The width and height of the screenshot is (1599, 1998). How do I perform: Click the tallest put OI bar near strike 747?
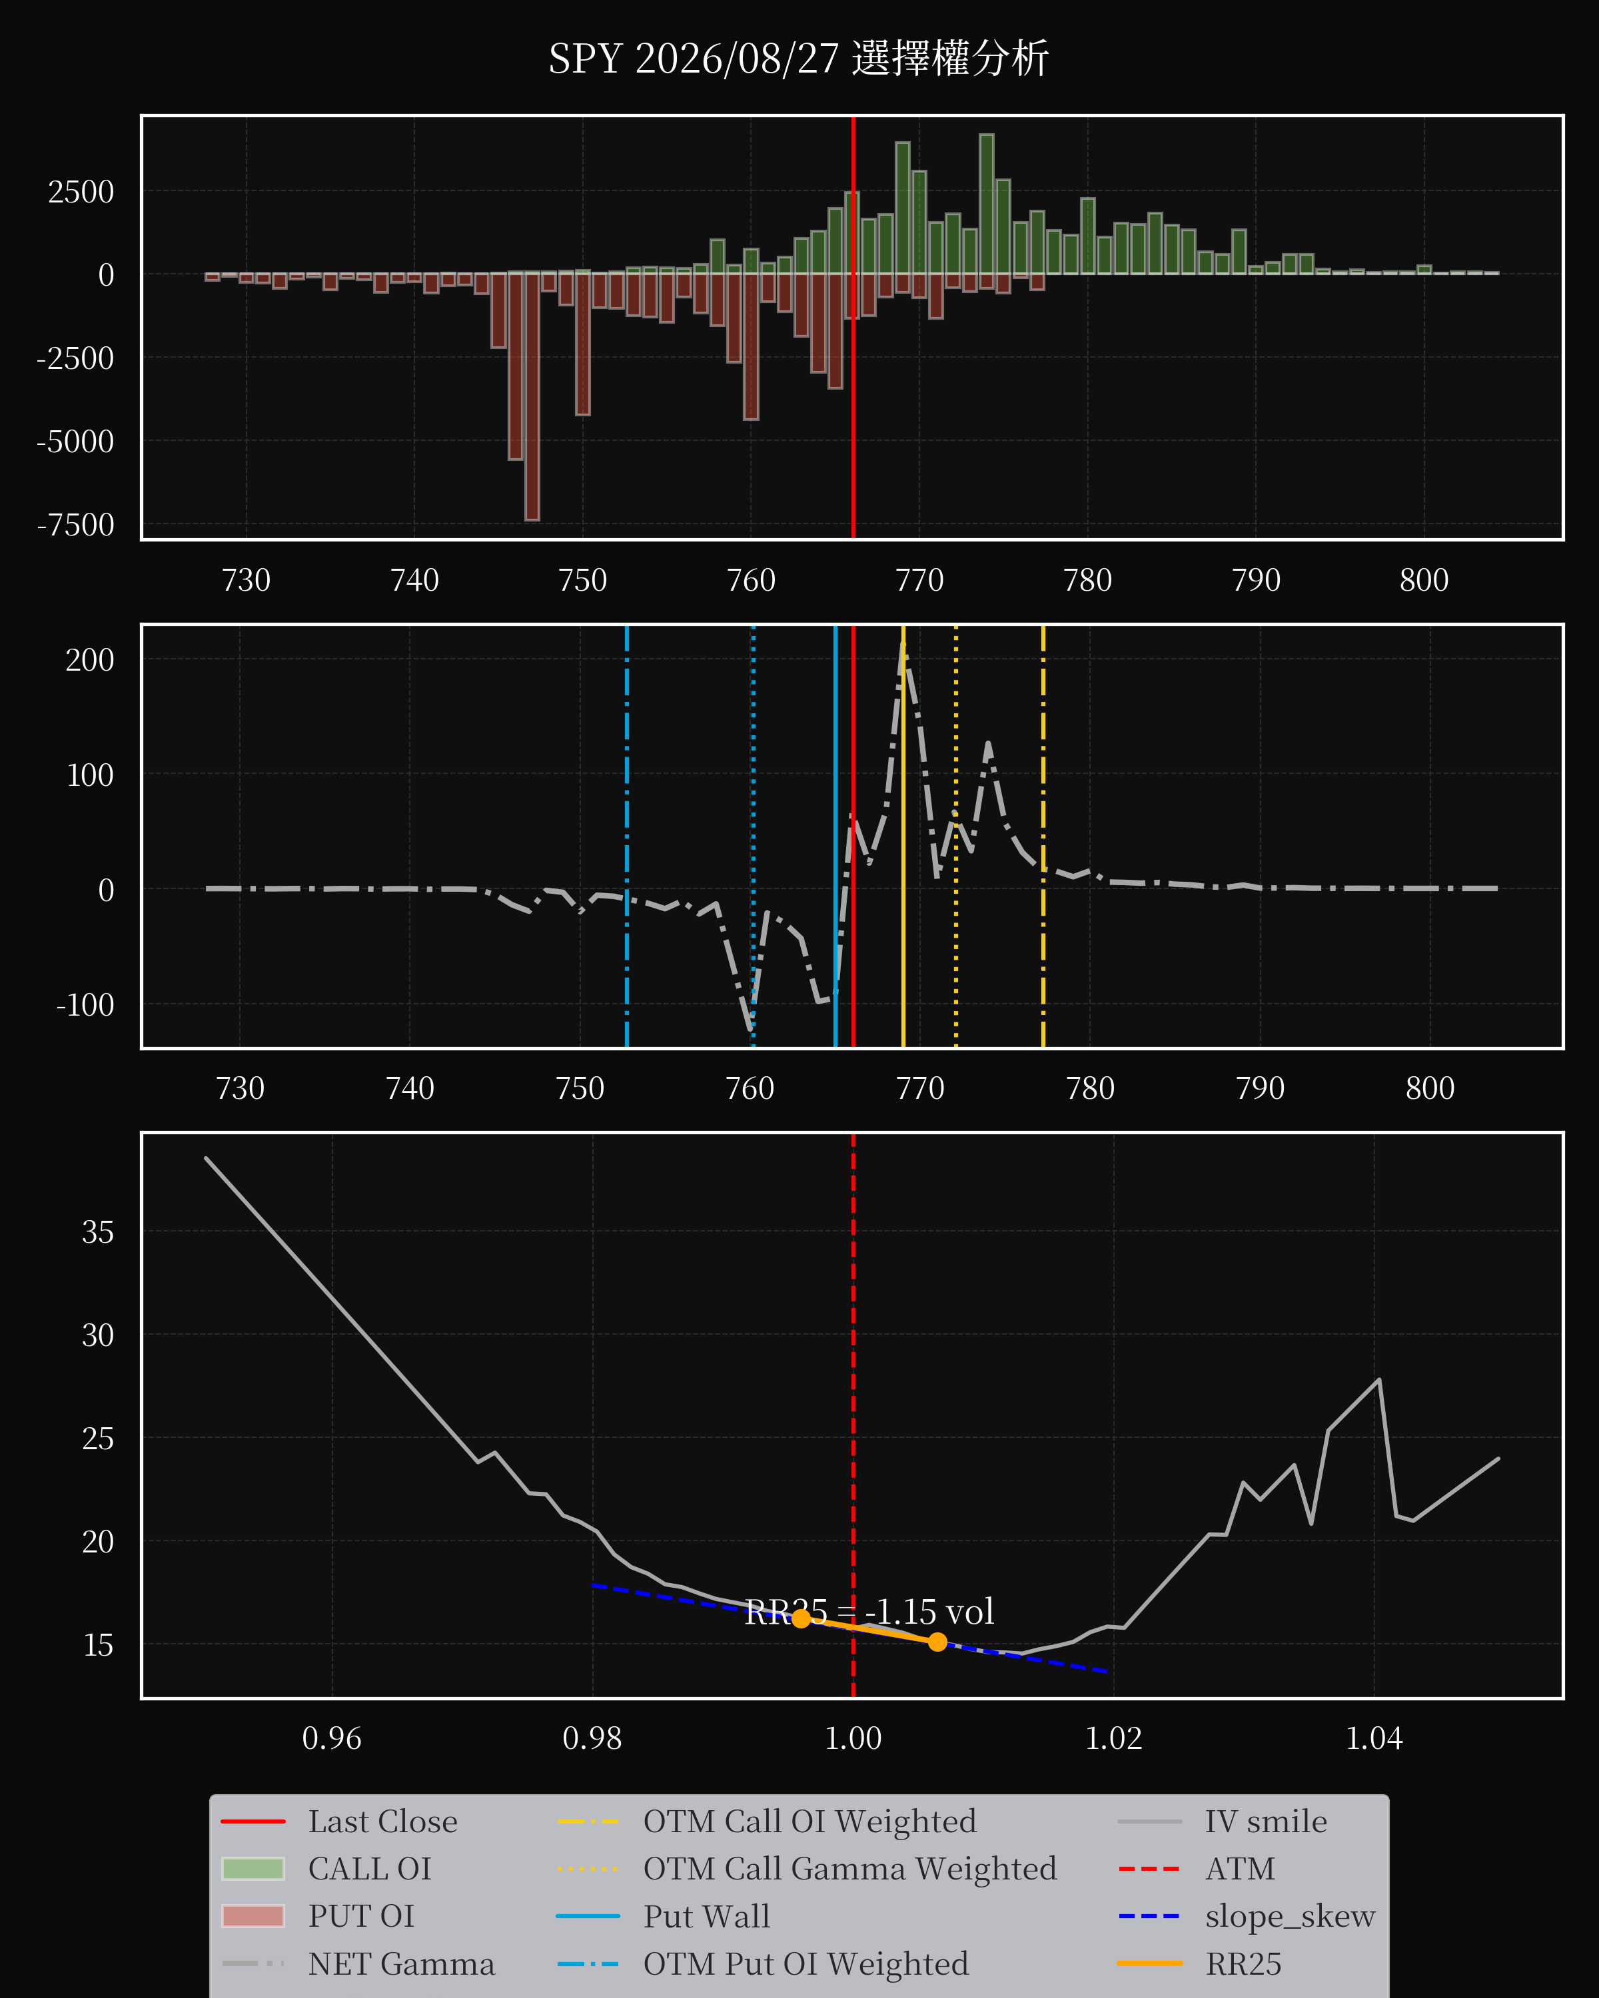[x=532, y=397]
